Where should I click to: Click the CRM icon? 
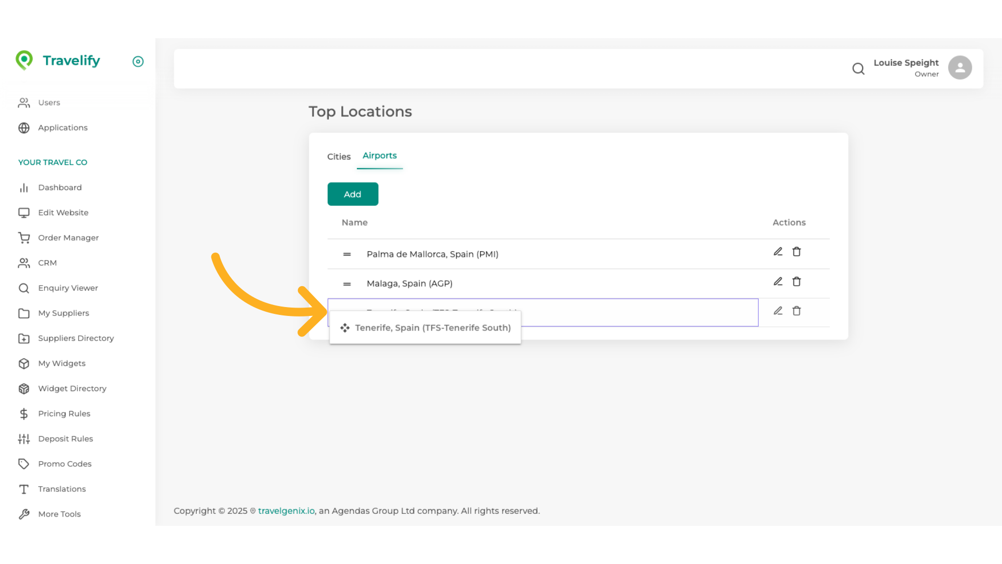pos(24,263)
